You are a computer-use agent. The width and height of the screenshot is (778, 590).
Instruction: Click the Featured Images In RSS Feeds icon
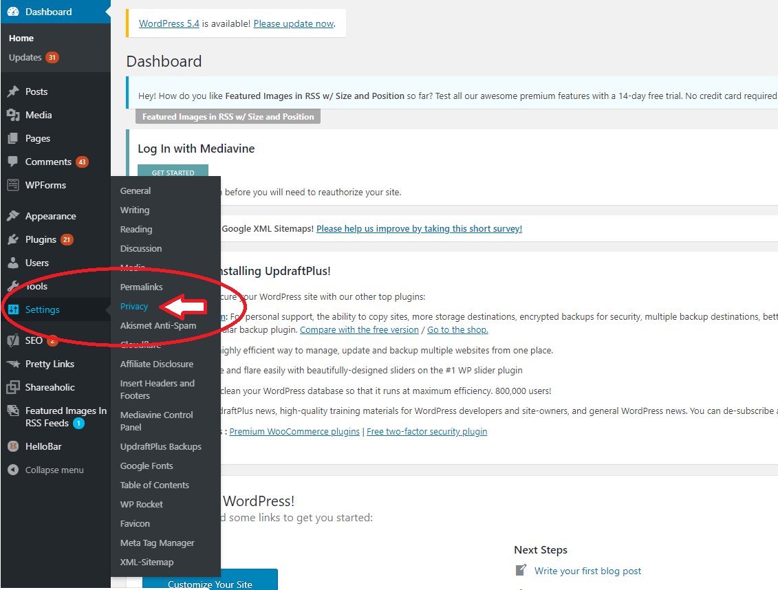point(13,411)
